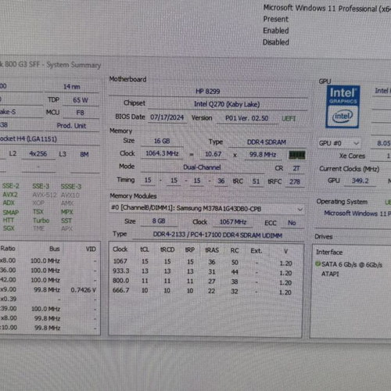Open the GPU #0 selector dropdown
391x391 pixels.
339,143
